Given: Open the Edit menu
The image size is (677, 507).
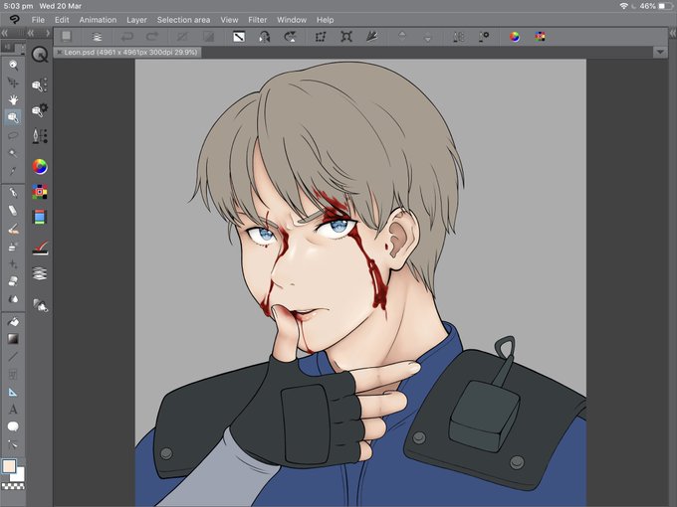Looking at the screenshot, I should (62, 20).
